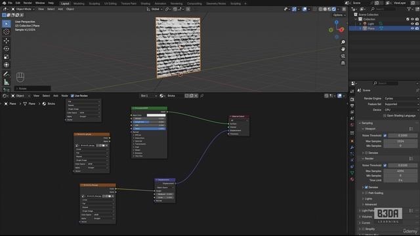Image resolution: width=420 pixels, height=236 pixels.
Task: Expand the Lights subpanel
Action: coord(368,199)
